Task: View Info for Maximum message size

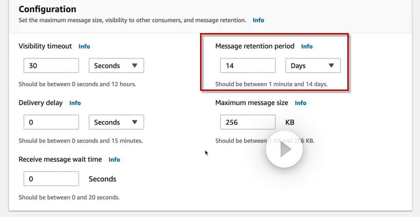Action: click(x=300, y=103)
